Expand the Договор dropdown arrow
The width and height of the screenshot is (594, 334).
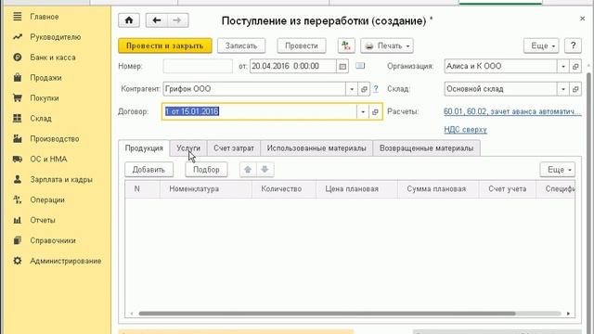click(363, 111)
